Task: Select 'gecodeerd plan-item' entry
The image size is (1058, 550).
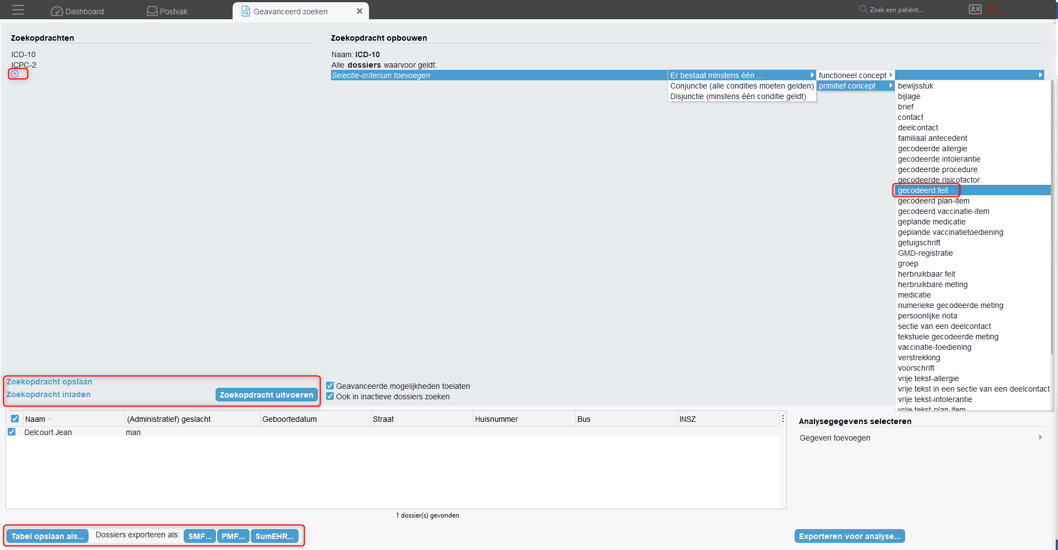Action: 973,201
